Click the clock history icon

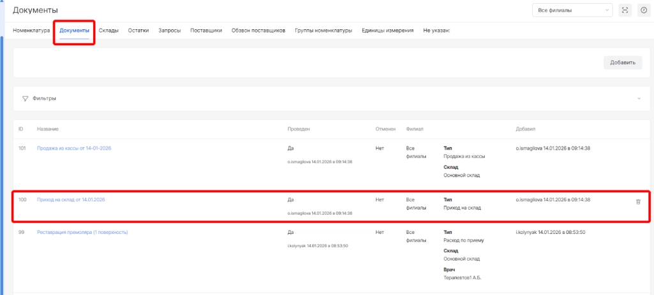tap(643, 10)
